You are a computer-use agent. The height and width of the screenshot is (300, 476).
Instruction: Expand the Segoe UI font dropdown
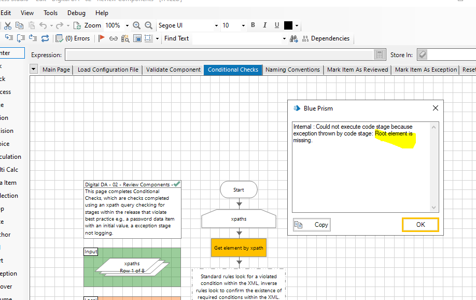216,25
